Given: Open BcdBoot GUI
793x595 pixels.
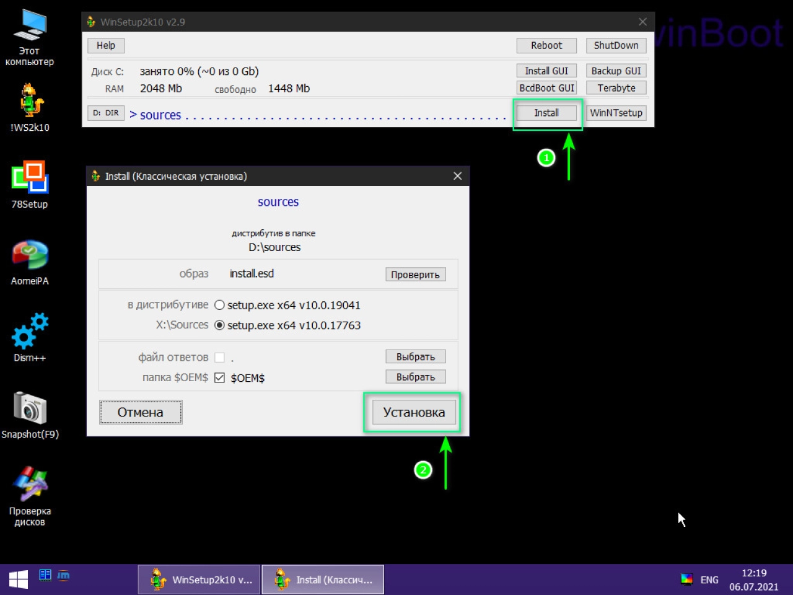Looking at the screenshot, I should click(546, 88).
